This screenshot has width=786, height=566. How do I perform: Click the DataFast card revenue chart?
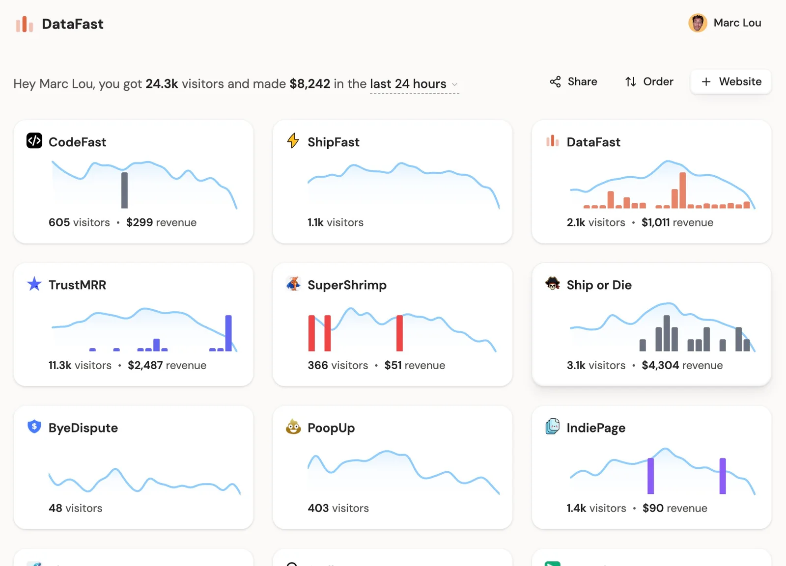662,185
